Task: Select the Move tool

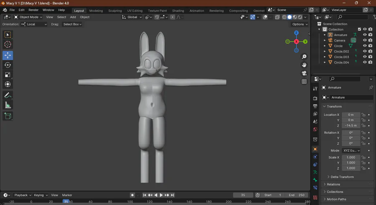Action: tap(8, 56)
